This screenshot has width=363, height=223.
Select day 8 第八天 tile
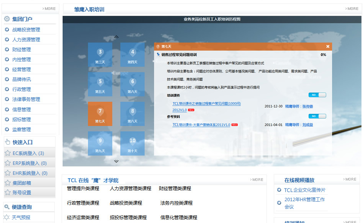click(132, 114)
